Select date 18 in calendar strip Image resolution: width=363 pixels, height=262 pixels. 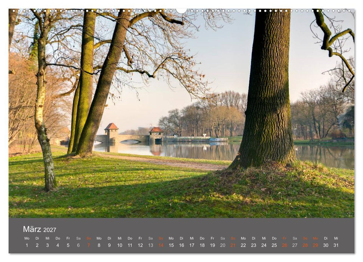pyautogui.click(x=202, y=245)
